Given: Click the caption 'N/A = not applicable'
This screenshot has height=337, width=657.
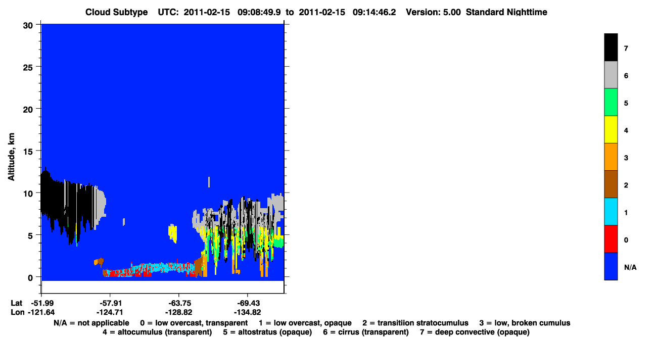Looking at the screenshot, I should [x=90, y=323].
